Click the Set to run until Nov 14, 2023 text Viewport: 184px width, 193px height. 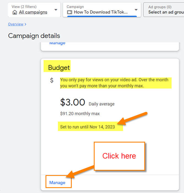coord(87,127)
